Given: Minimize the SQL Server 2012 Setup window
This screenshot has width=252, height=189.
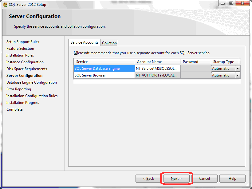Looking at the screenshot, I should [x=223, y=3].
